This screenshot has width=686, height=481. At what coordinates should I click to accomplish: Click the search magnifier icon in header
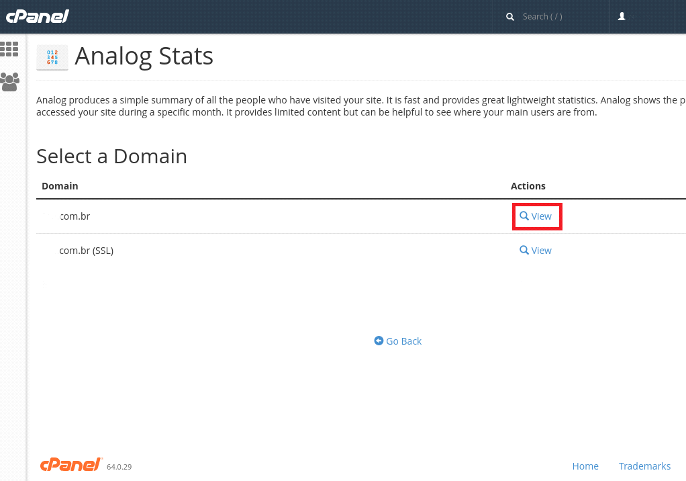(x=509, y=17)
